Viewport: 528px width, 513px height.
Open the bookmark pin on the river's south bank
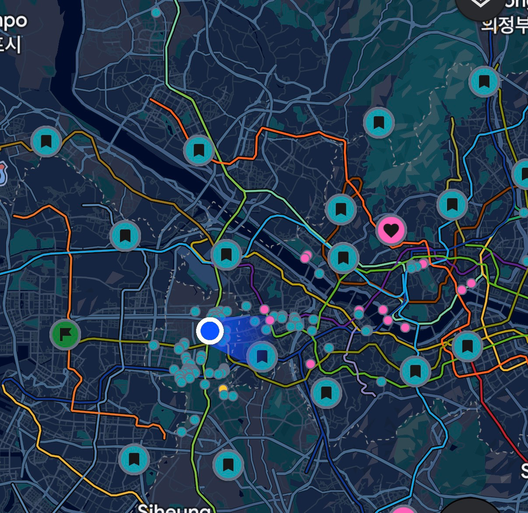click(226, 254)
